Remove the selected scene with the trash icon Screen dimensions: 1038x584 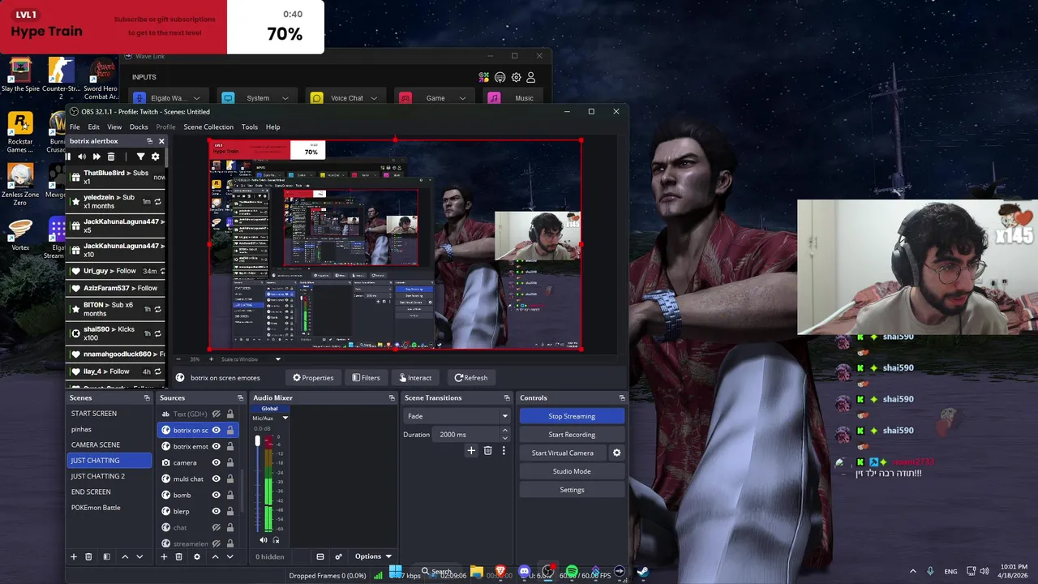pyautogui.click(x=88, y=556)
